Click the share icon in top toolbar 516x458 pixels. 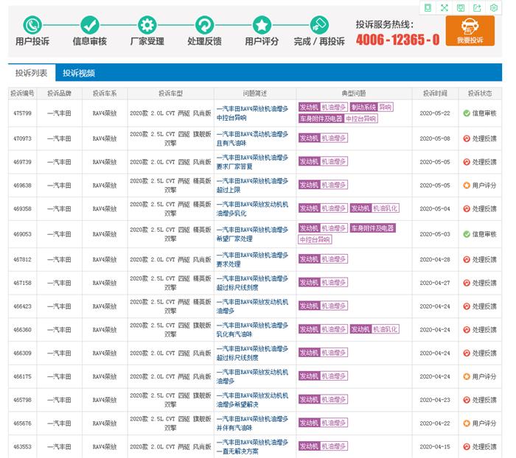click(x=477, y=8)
